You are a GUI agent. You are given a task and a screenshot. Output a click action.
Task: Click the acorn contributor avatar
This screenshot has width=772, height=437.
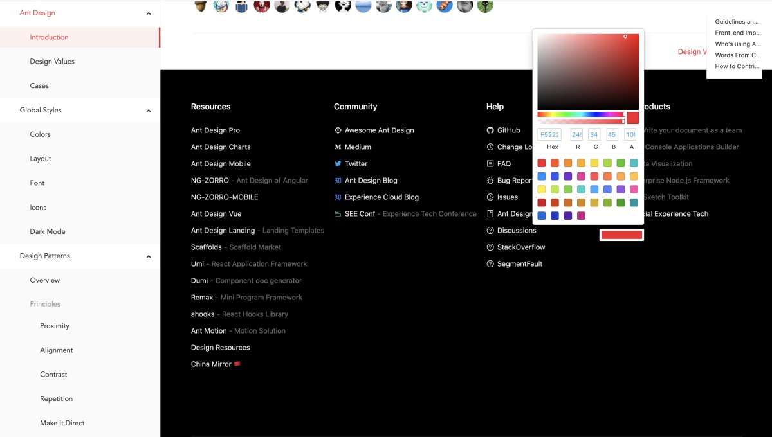[200, 6]
